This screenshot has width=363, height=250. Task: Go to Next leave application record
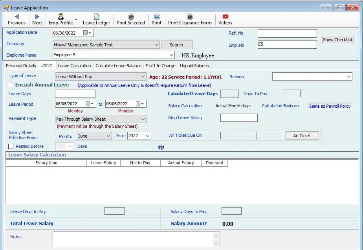[x=37, y=20]
